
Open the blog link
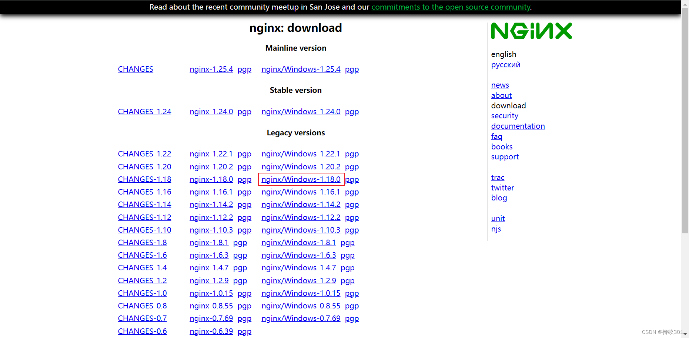coord(499,198)
